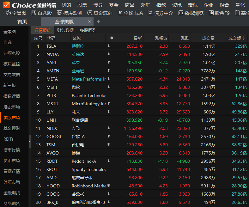Open the 股票 menu
This screenshot has height=207, width=249.
[82, 5]
